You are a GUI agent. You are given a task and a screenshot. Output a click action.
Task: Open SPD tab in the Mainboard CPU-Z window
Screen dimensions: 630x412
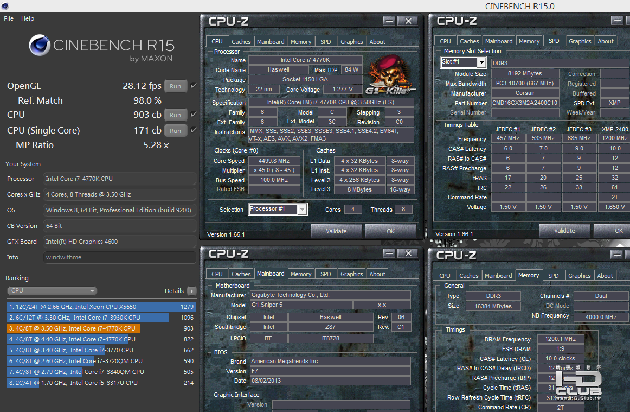[x=325, y=274]
